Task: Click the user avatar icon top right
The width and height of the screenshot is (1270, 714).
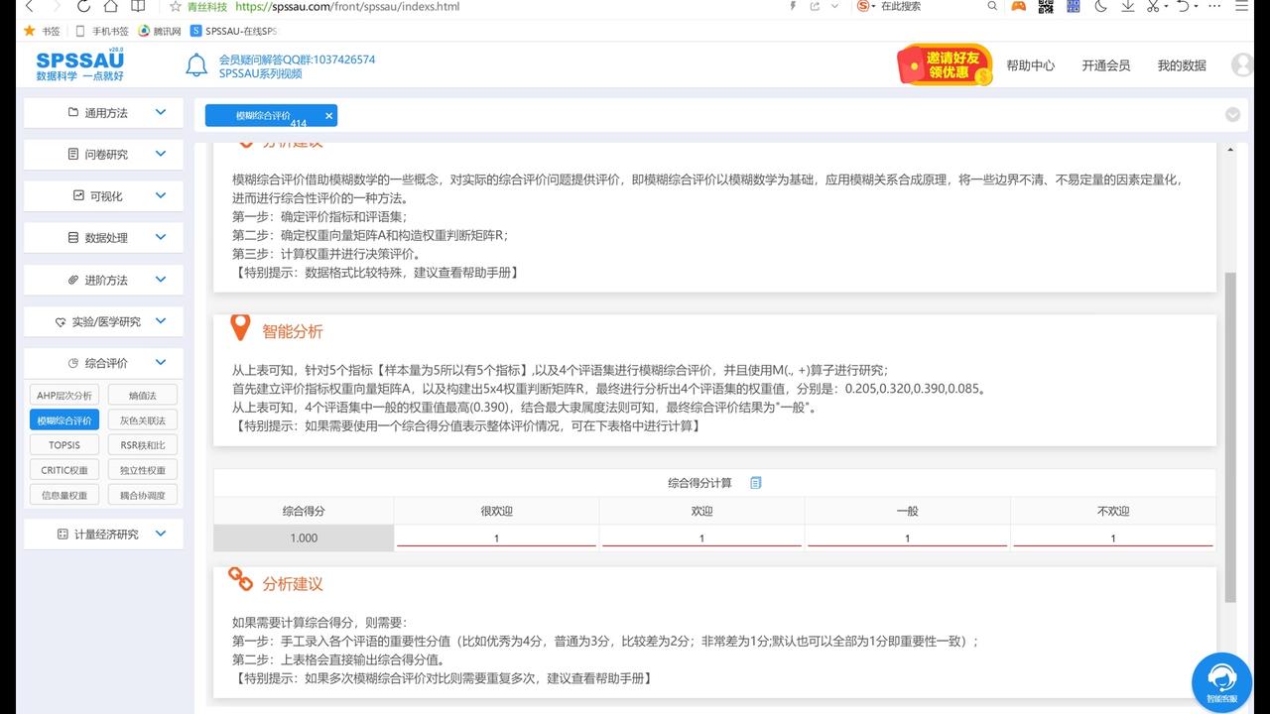Action: pyautogui.click(x=1242, y=64)
